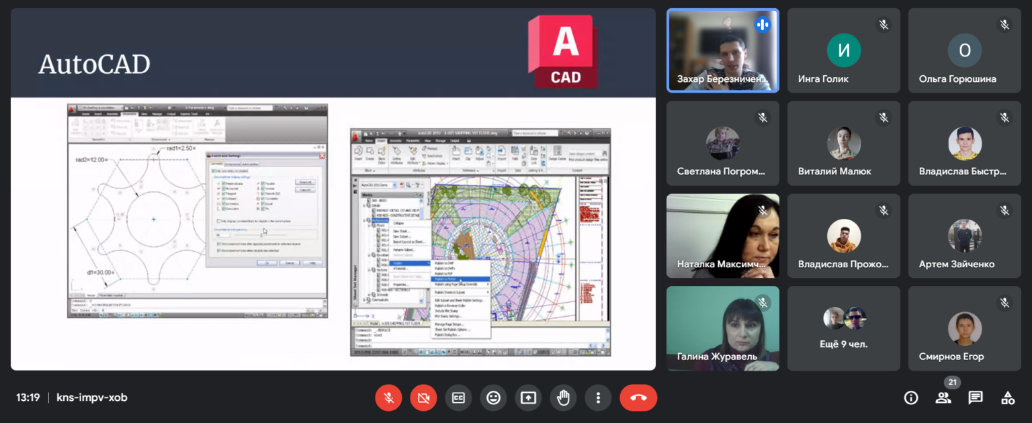Click muted mic icon on Виталий Малюк tile
The width and height of the screenshot is (1032, 423).
[884, 117]
